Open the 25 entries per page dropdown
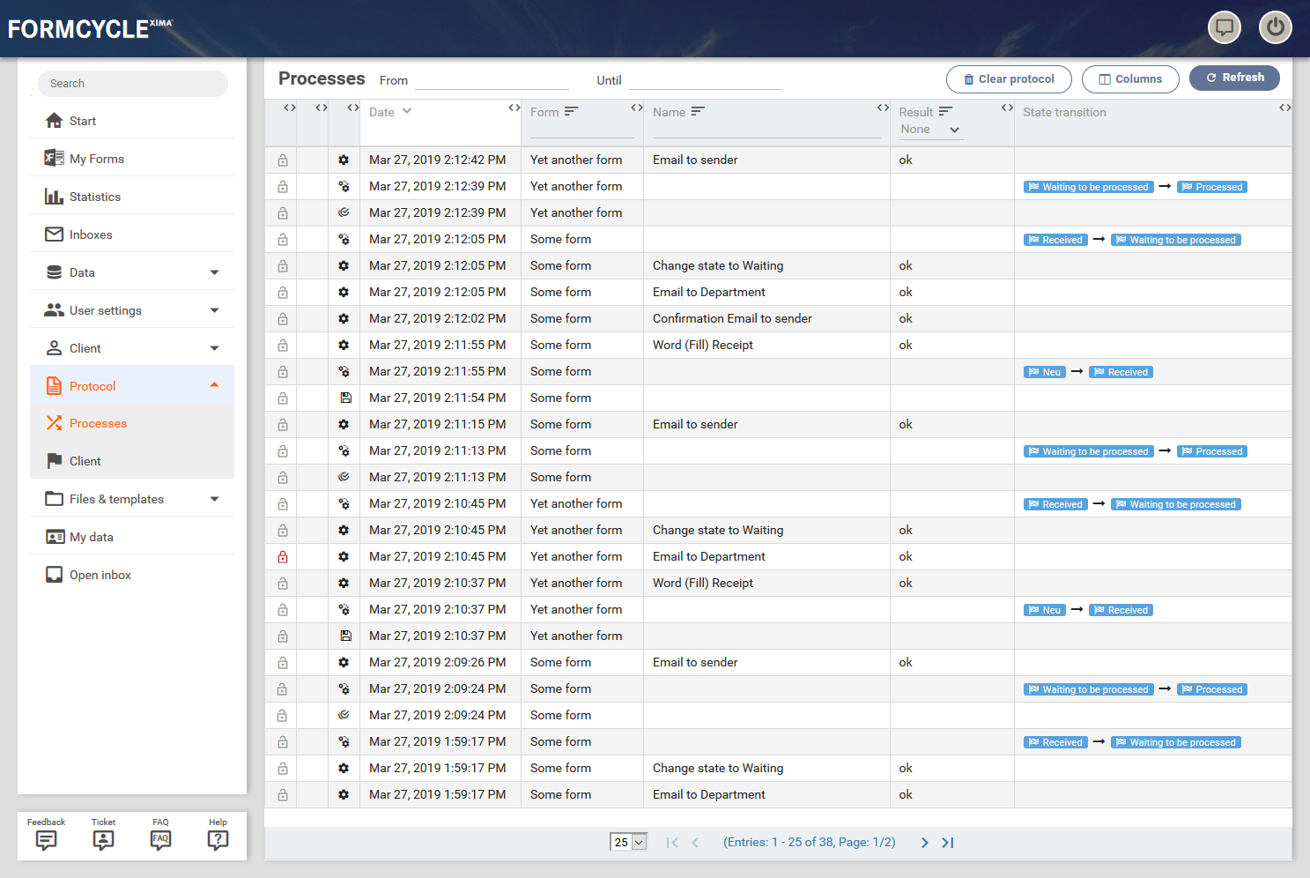1310x878 pixels. click(629, 843)
